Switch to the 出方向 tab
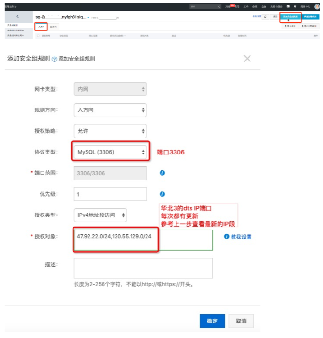 click(x=53, y=27)
